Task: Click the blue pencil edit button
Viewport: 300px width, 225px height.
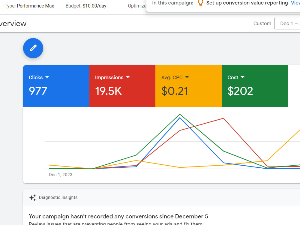Action: pos(33,48)
